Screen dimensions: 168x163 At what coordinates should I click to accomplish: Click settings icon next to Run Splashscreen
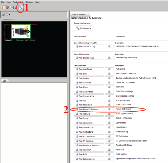coord(109,159)
